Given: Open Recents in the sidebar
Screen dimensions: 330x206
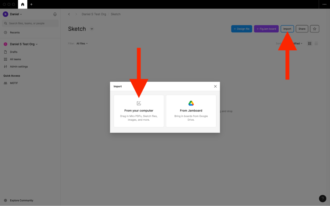Looking at the screenshot, I should [x=15, y=32].
